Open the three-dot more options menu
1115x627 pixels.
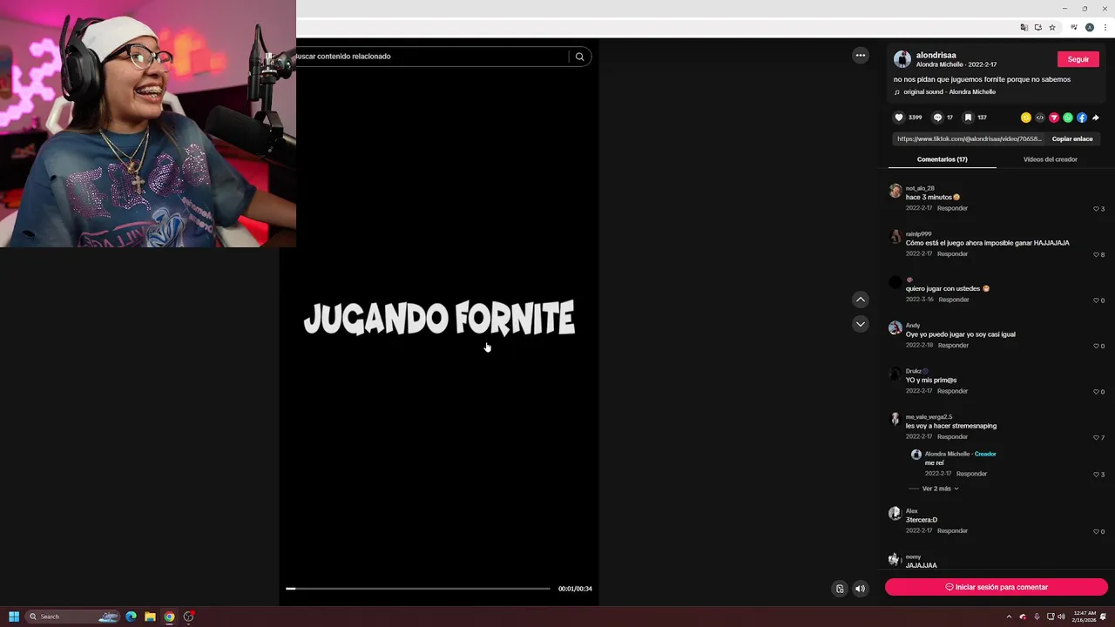(861, 56)
